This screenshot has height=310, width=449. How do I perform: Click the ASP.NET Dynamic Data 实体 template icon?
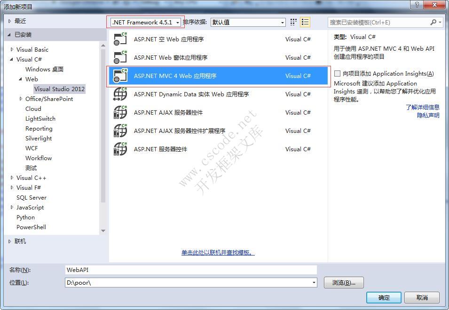(x=120, y=94)
